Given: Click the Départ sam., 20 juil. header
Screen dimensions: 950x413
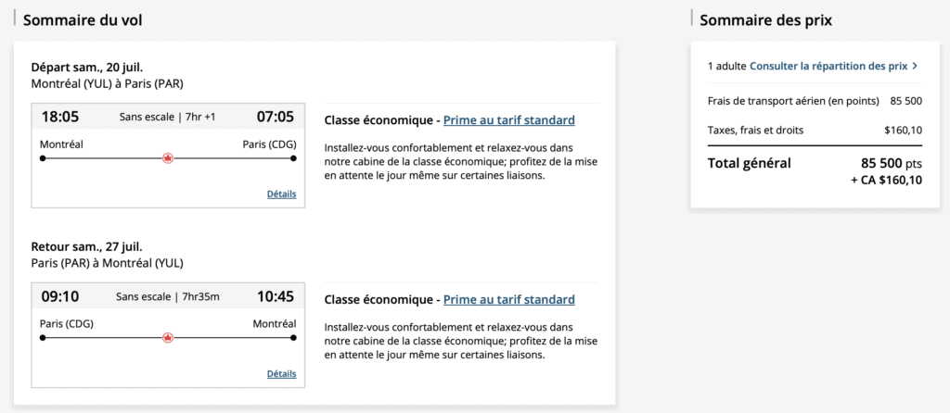Looking at the screenshot, I should pos(87,68).
